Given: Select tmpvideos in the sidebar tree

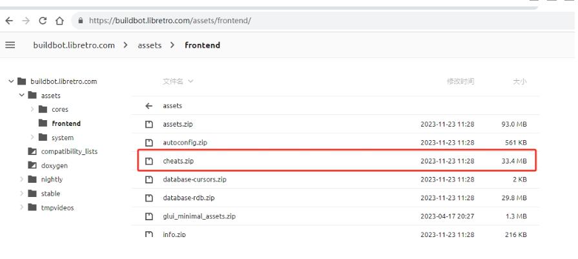Looking at the screenshot, I should (x=57, y=207).
